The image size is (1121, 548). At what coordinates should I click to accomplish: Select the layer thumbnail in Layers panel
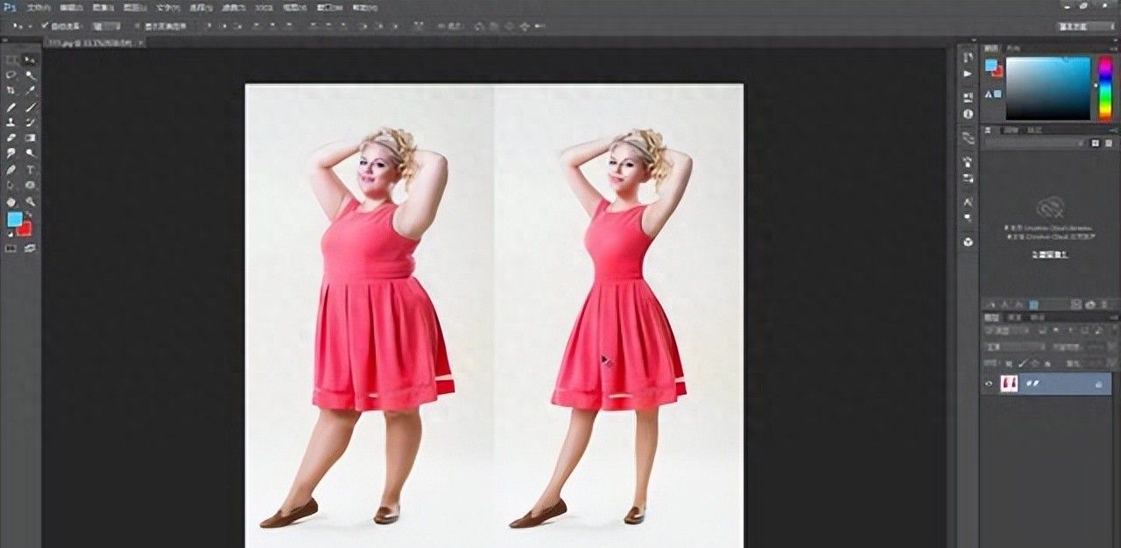click(x=1009, y=383)
